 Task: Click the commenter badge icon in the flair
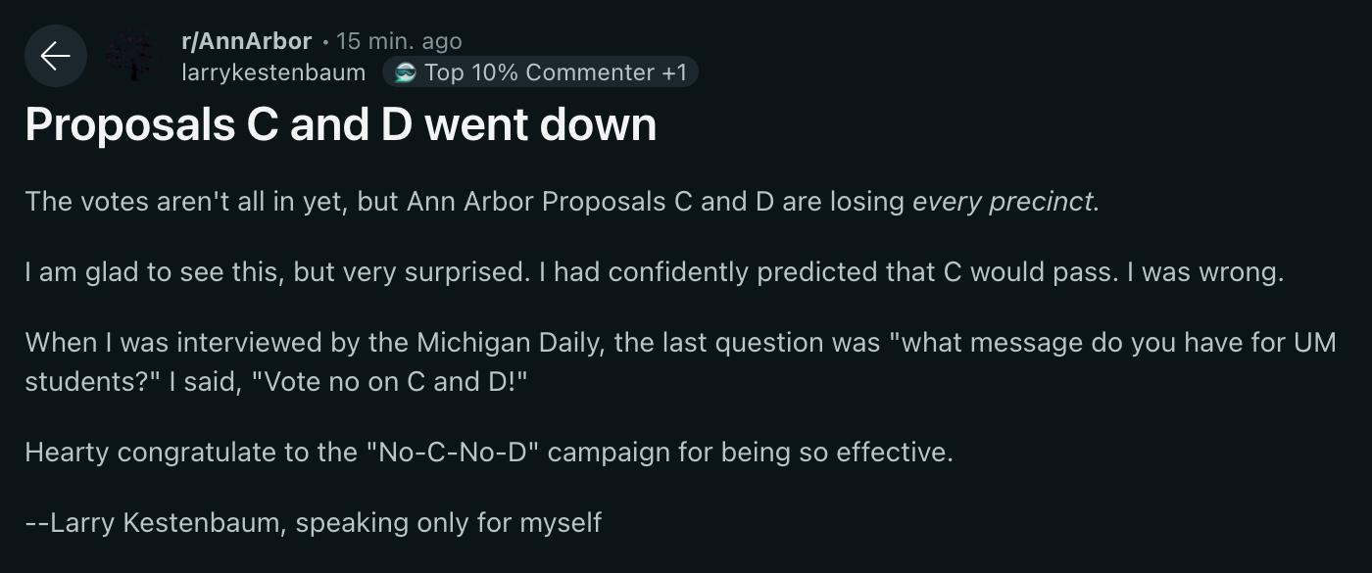click(406, 72)
